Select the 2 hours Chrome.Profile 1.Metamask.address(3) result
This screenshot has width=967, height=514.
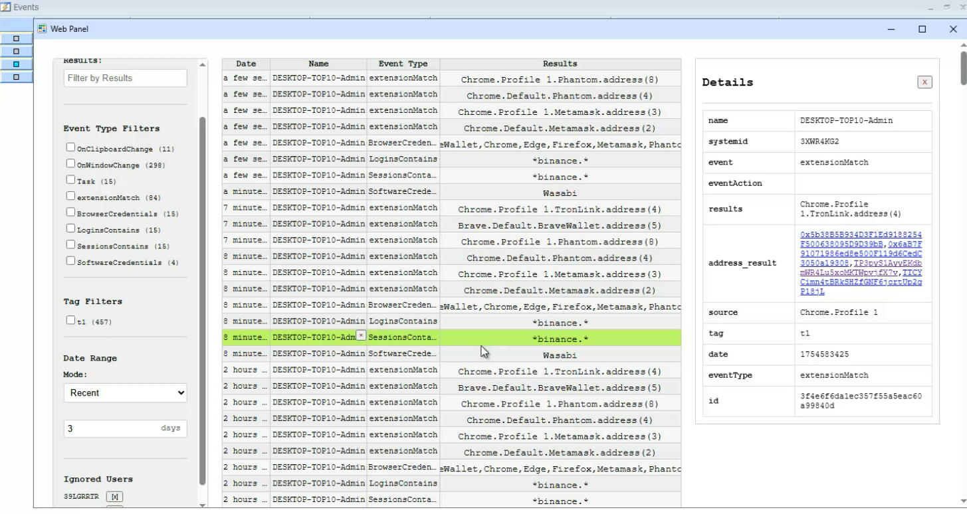click(x=560, y=436)
